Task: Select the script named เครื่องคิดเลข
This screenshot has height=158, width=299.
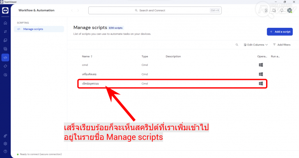Action: (x=89, y=74)
